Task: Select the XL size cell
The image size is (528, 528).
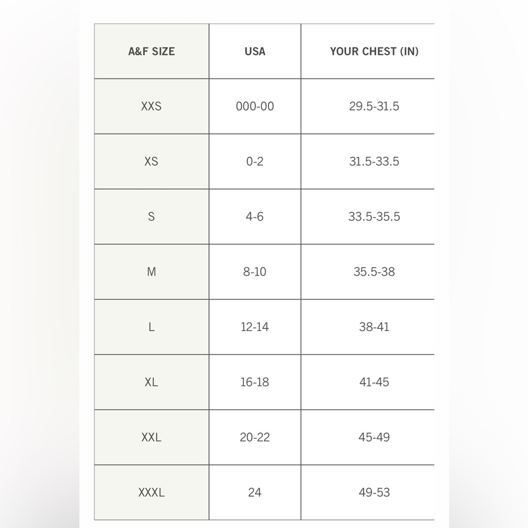Action: [152, 382]
